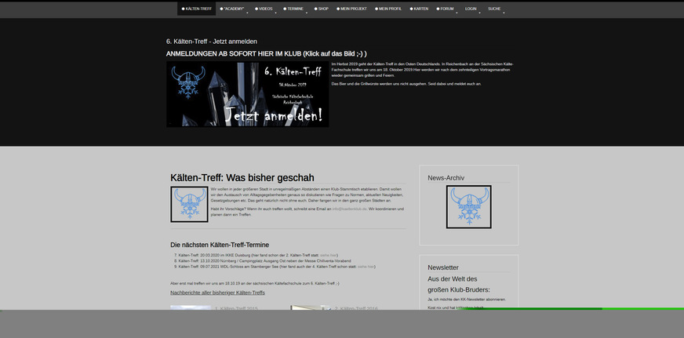Navigate to MEIN PROFIL
The image size is (684, 338).
388,9
